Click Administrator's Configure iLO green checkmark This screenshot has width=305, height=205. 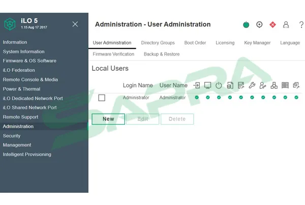252,97
